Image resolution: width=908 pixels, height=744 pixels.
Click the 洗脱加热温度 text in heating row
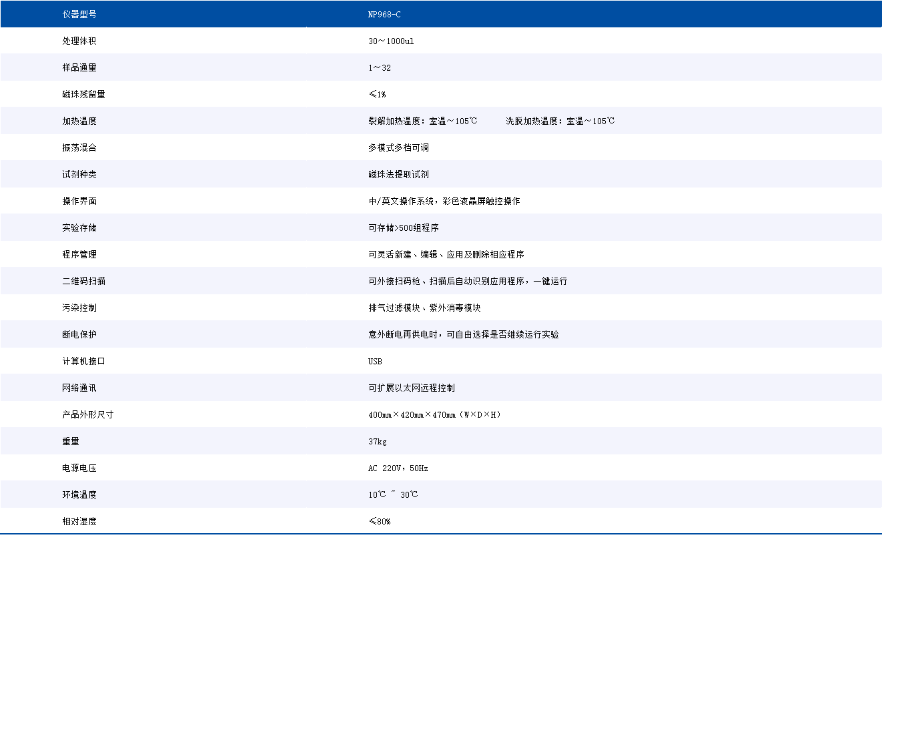[560, 121]
